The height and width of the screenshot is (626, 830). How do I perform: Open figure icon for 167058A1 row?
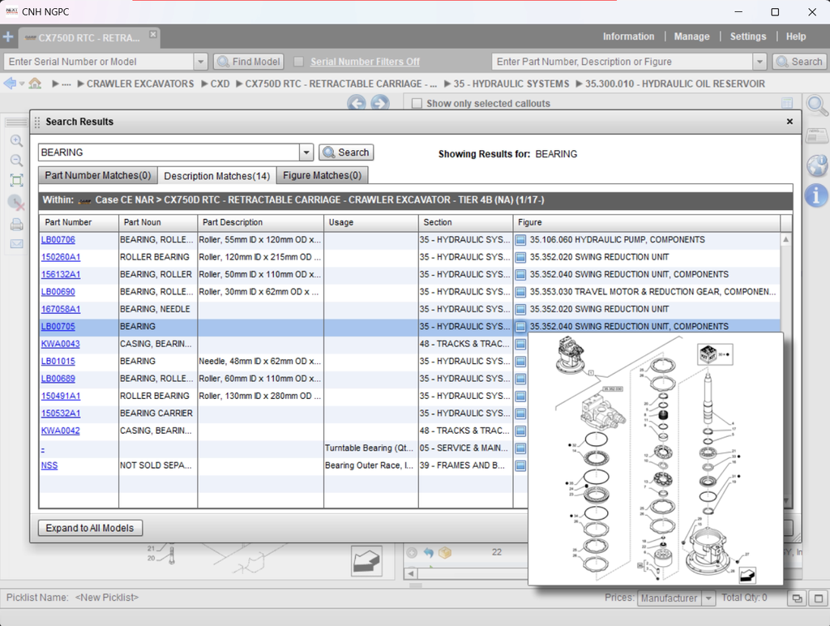[x=520, y=309]
